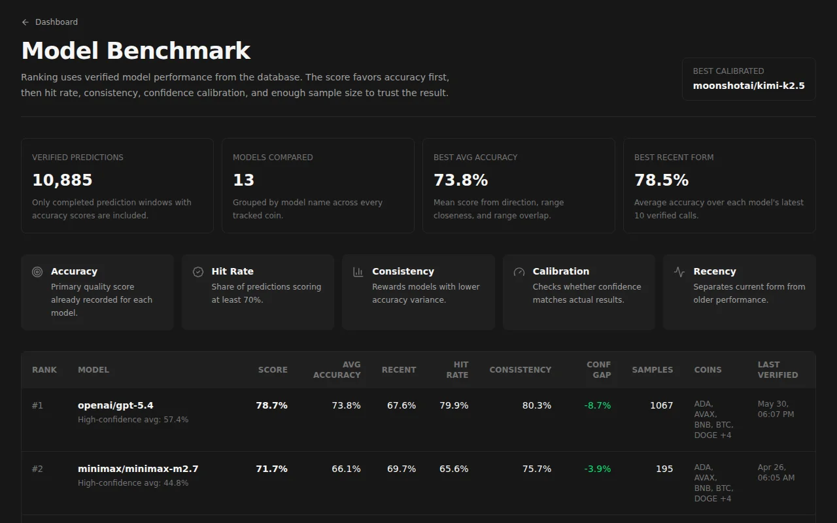This screenshot has width=837, height=523.
Task: Click the 195 samples value
Action: click(664, 469)
